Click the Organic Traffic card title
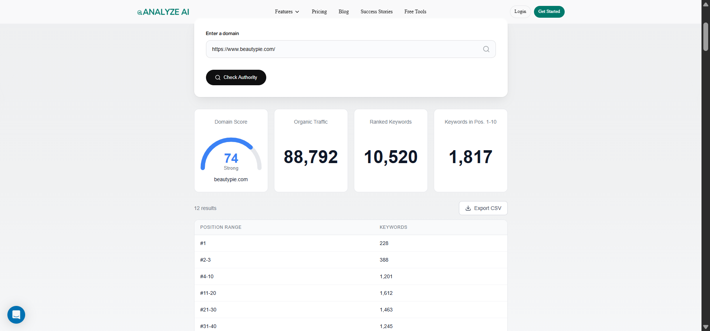The height and width of the screenshot is (331, 710). point(311,122)
